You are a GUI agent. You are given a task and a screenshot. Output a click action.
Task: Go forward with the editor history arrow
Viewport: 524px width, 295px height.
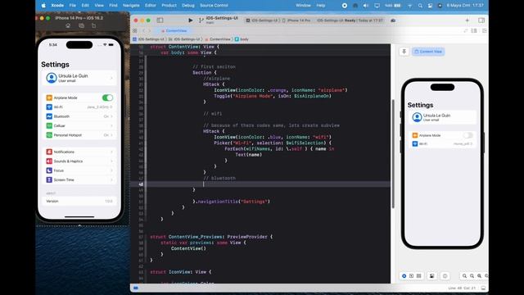149,31
